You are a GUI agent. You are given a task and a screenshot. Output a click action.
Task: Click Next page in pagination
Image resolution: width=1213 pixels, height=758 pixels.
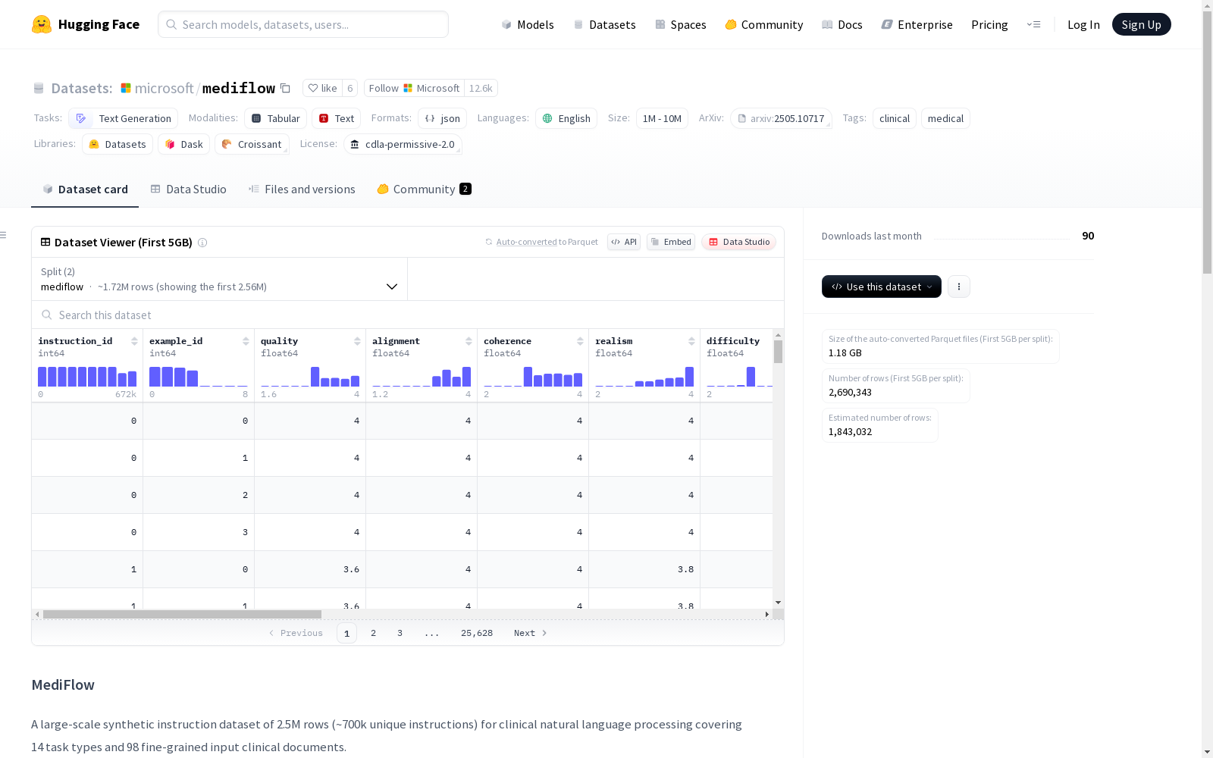[x=530, y=633]
